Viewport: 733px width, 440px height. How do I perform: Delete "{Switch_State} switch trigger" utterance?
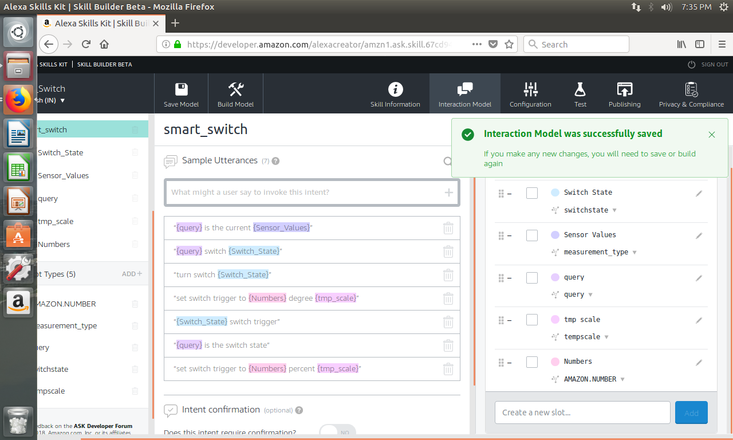click(x=448, y=322)
